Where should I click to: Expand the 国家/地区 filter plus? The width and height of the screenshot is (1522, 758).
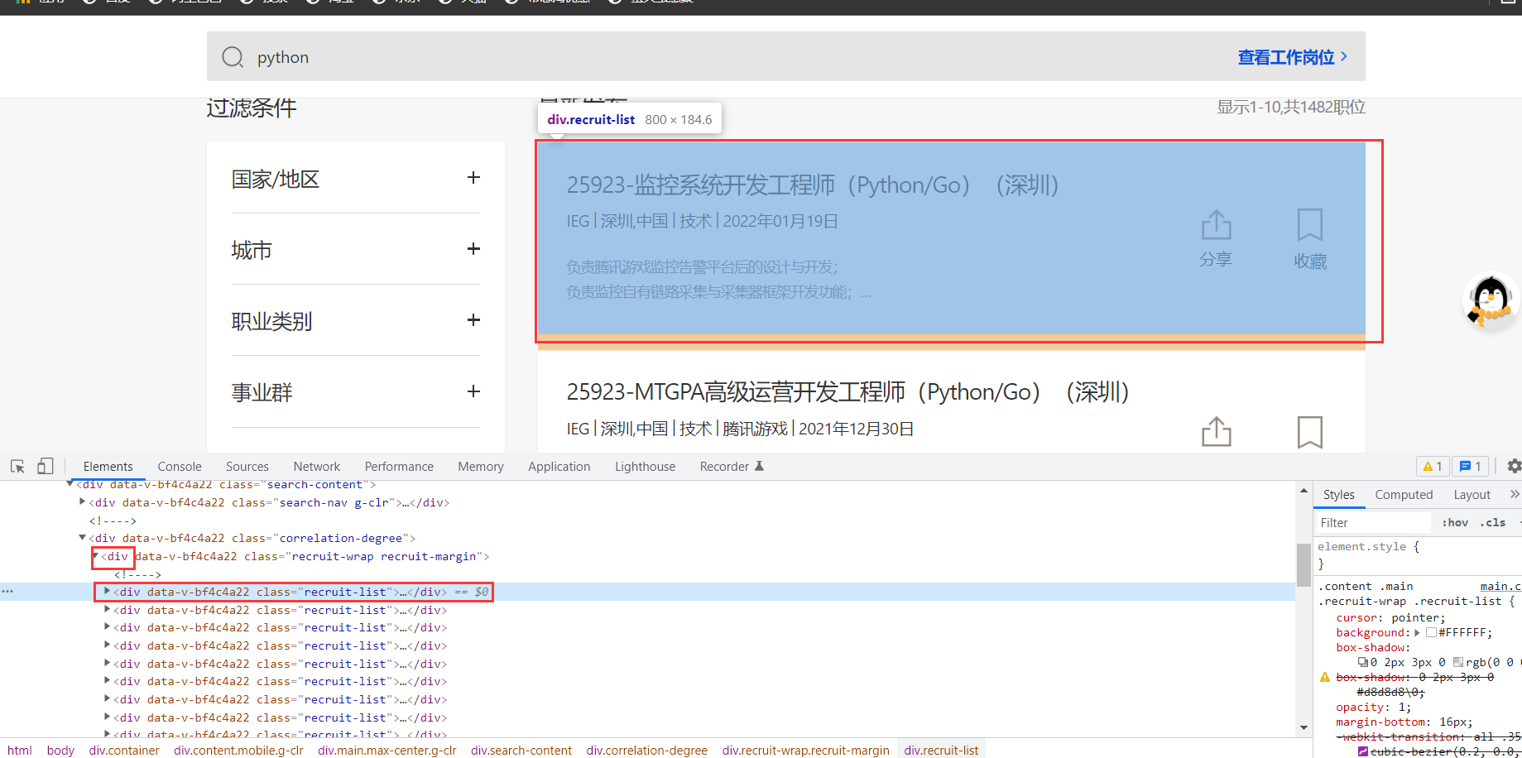473,177
